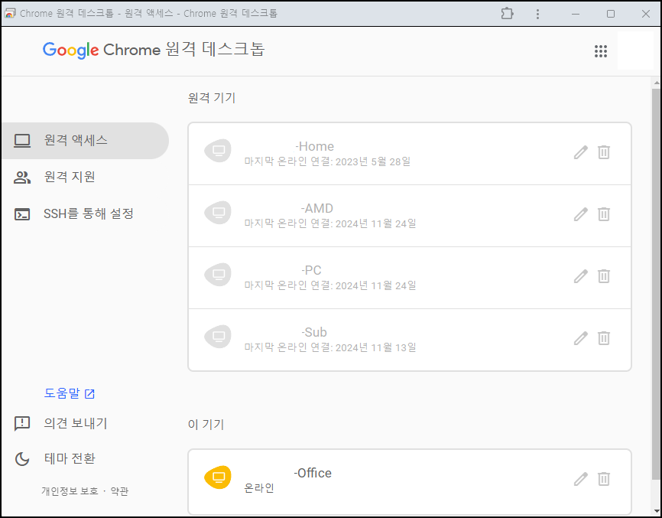
Task: Click the trash icon on the -PC row
Action: point(604,276)
